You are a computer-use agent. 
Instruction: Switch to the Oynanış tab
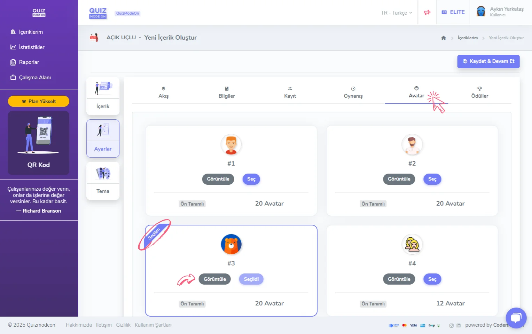click(353, 93)
